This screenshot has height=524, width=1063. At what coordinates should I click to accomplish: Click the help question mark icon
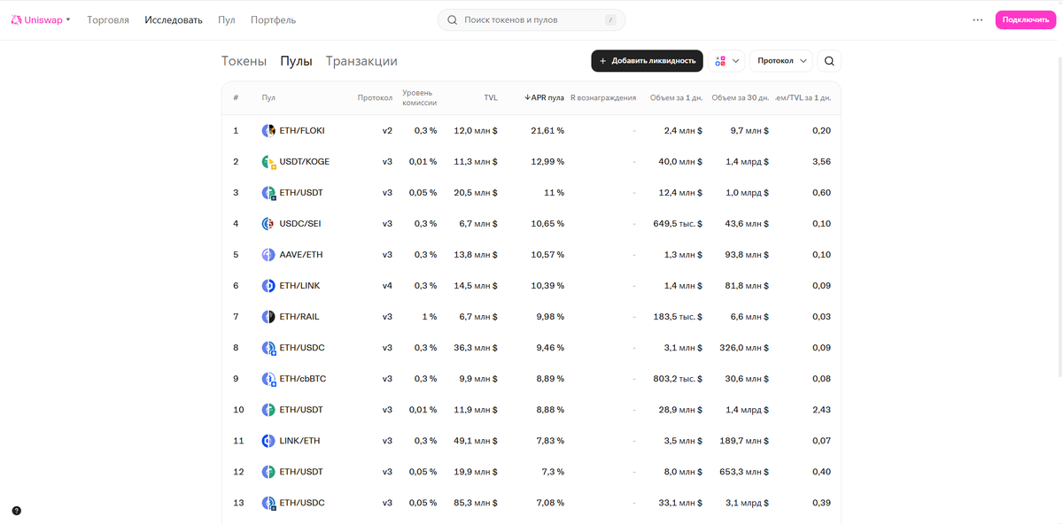tap(16, 511)
